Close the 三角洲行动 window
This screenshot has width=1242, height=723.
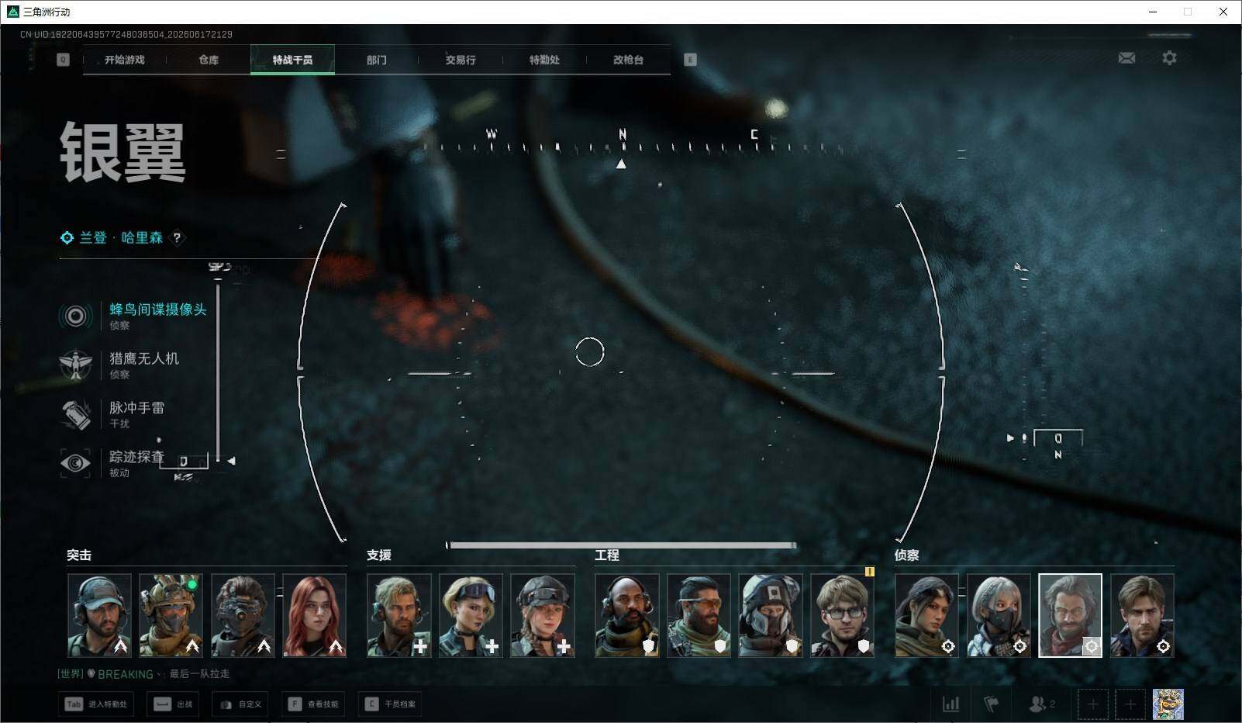1223,12
